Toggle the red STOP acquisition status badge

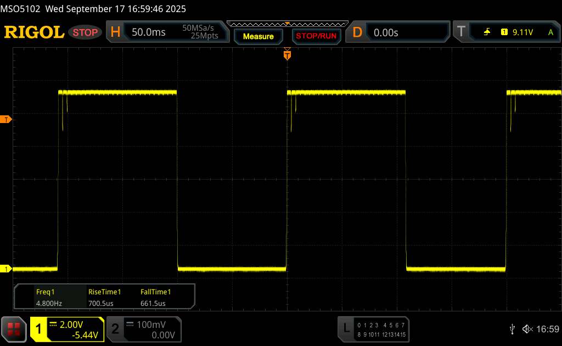pos(86,32)
